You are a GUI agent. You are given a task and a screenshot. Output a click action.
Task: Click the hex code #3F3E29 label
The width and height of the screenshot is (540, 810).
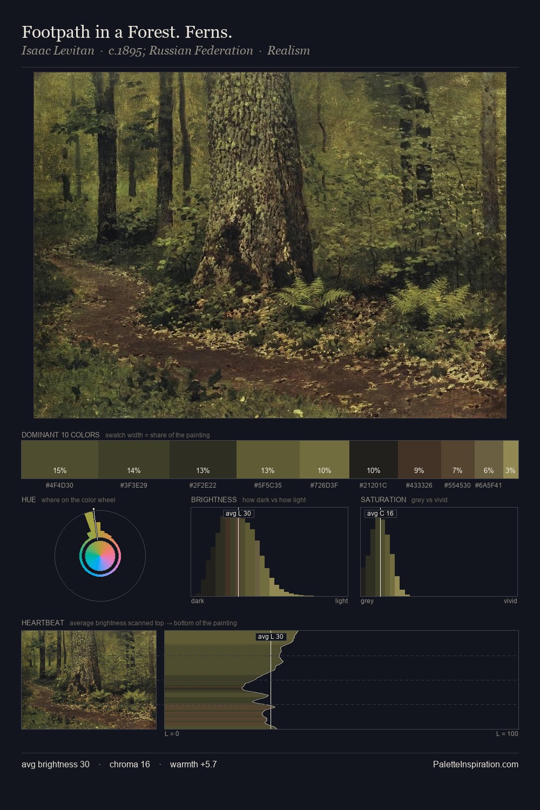133,485
